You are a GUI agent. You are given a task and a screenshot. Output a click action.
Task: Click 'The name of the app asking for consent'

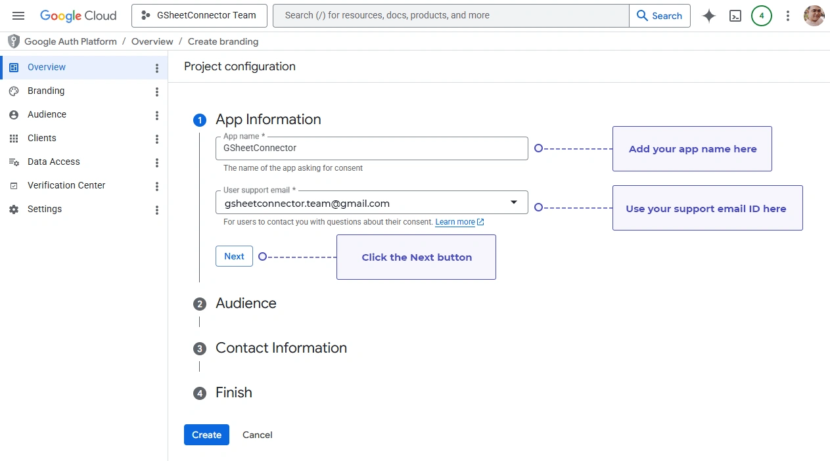293,168
